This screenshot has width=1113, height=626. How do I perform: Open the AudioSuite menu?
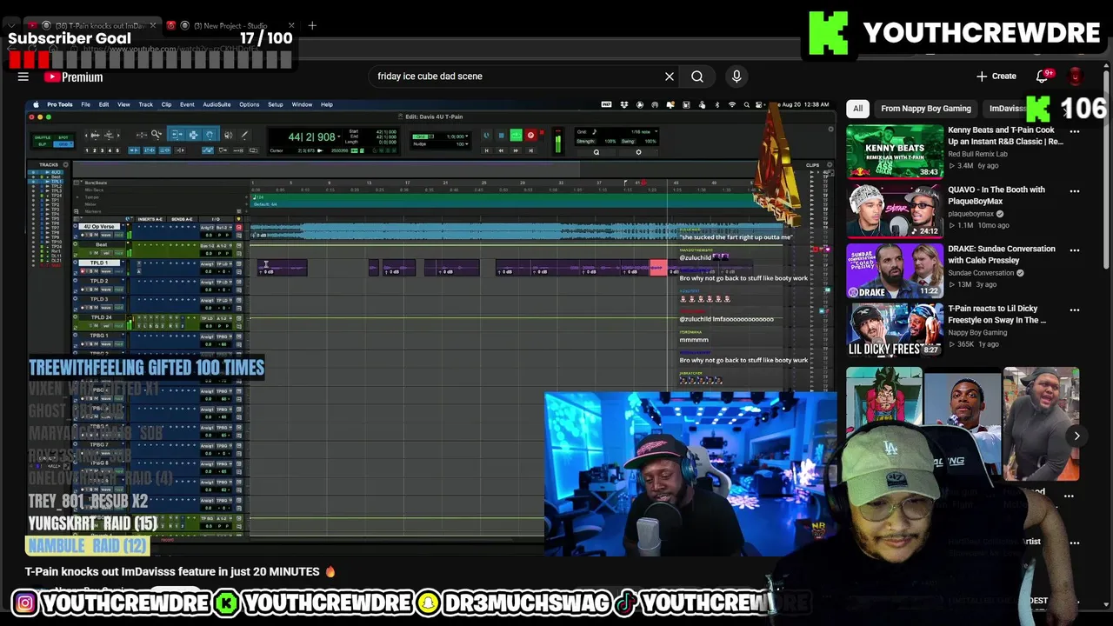coord(217,104)
